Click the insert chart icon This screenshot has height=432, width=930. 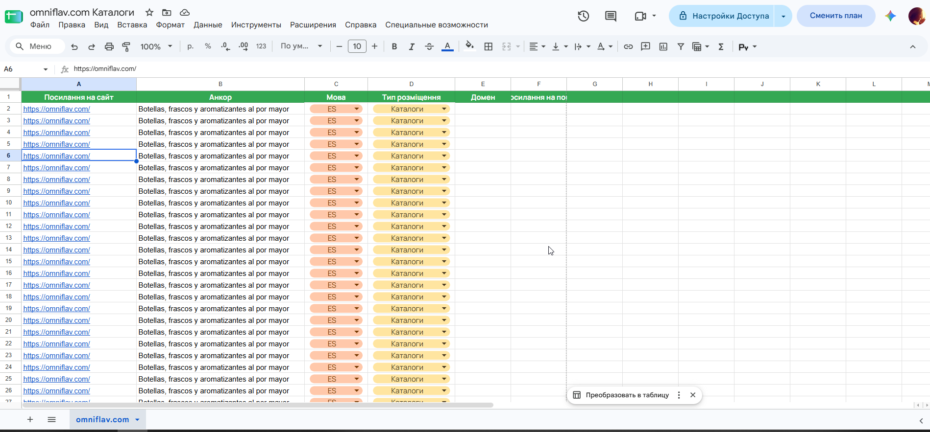(x=663, y=46)
